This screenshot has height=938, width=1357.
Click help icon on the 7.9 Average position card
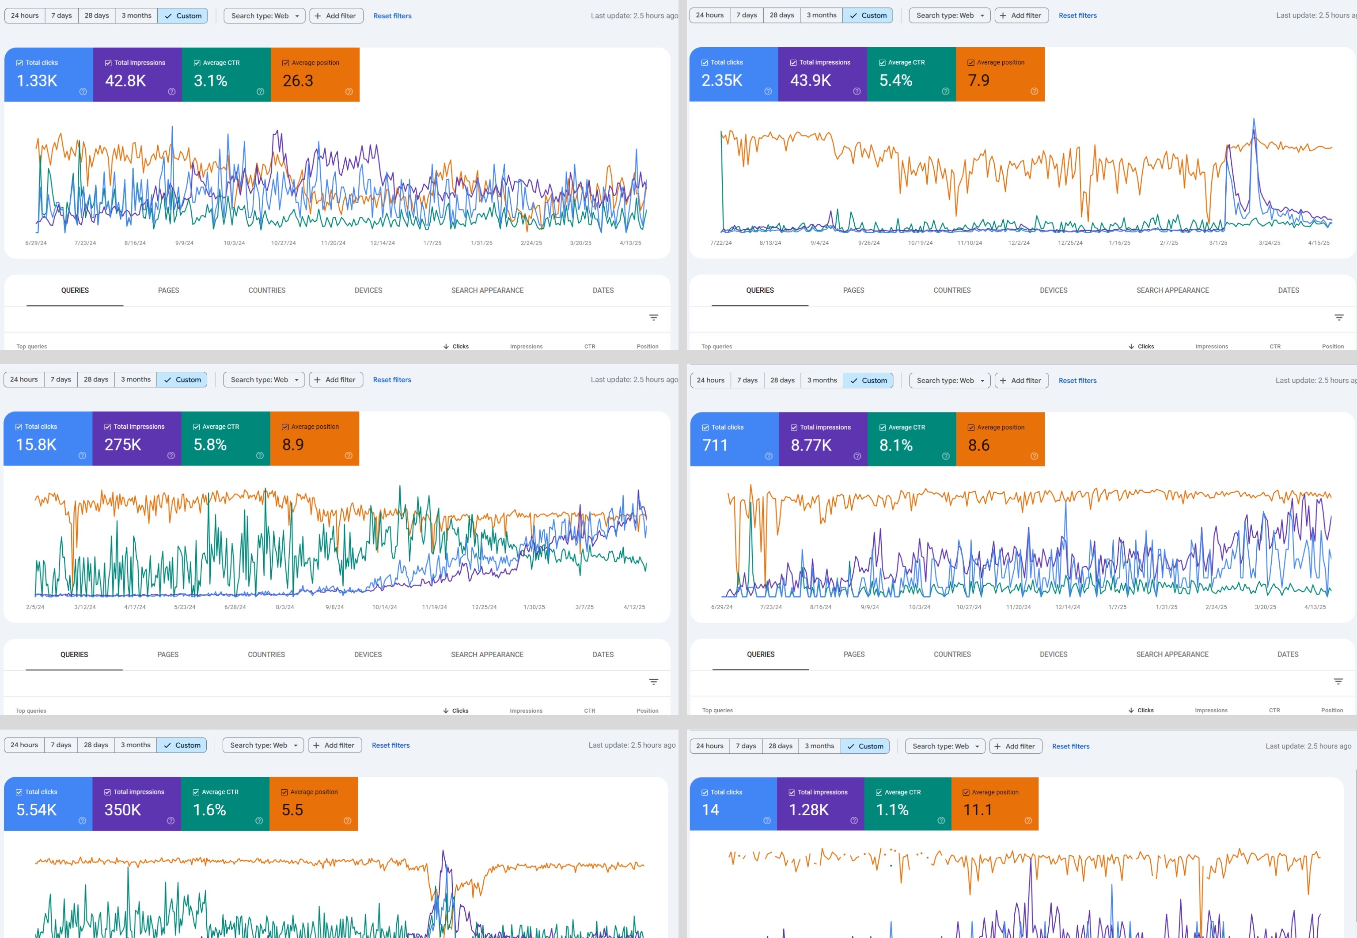coord(1035,91)
